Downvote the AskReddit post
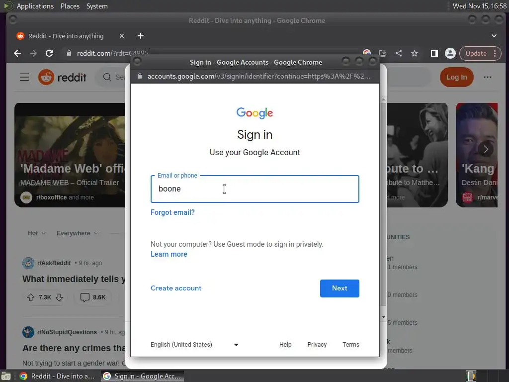 coord(59,297)
